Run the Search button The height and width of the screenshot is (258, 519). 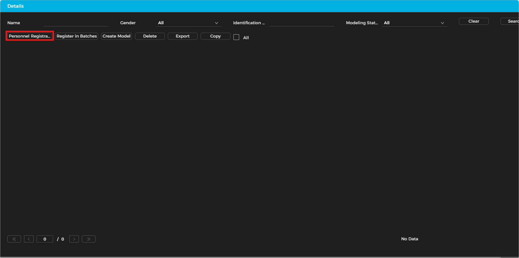click(511, 21)
